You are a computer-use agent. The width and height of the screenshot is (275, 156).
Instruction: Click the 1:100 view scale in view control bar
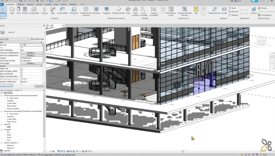pos(52,151)
